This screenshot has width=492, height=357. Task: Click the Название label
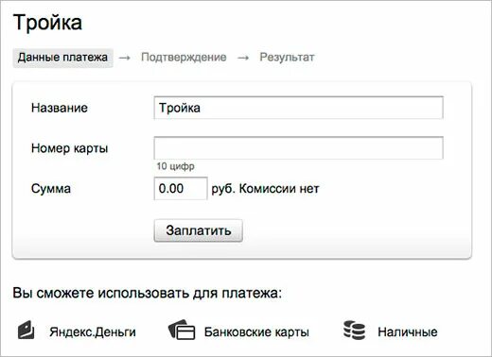point(60,108)
